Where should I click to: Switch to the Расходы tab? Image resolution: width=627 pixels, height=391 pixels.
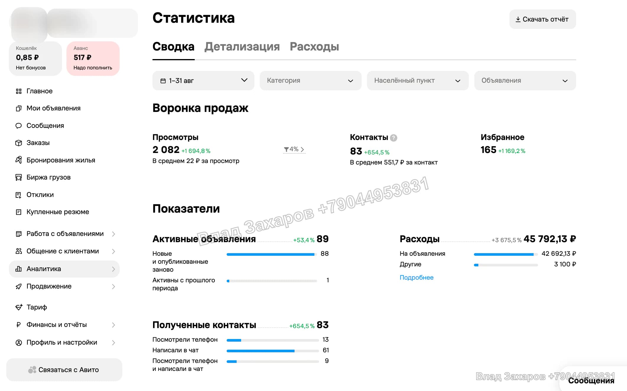point(314,47)
